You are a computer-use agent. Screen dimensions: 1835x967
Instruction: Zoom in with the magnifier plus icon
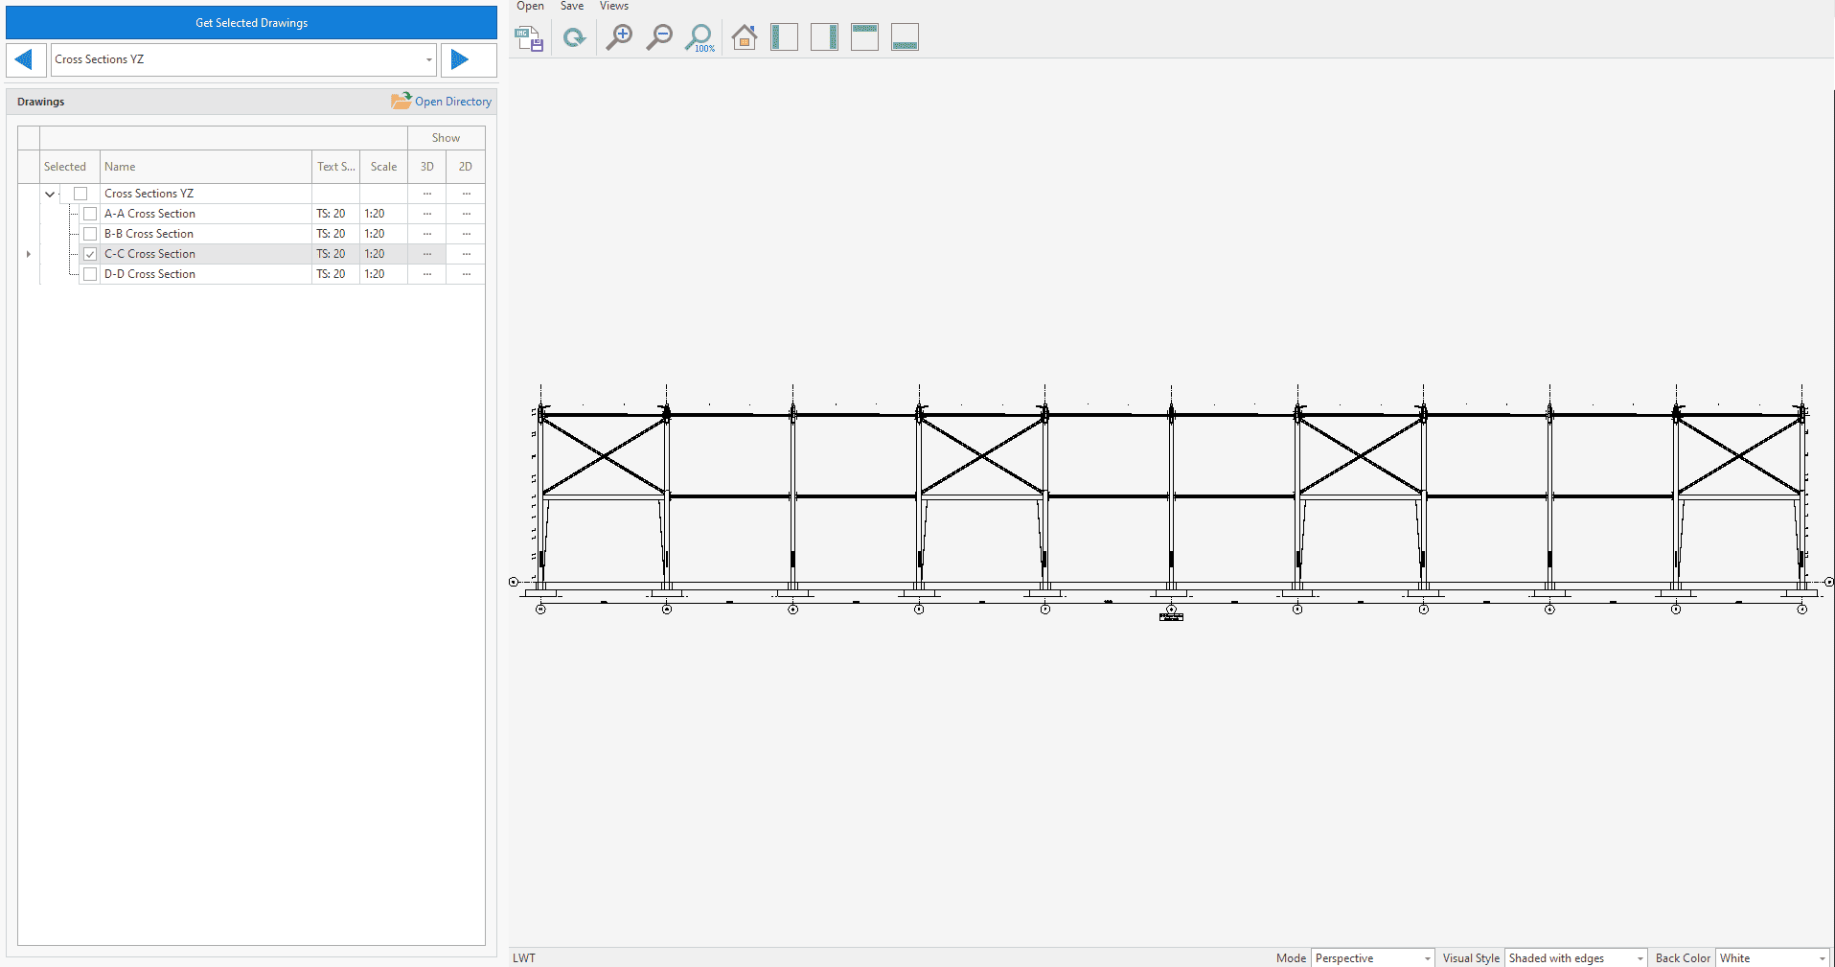[619, 38]
